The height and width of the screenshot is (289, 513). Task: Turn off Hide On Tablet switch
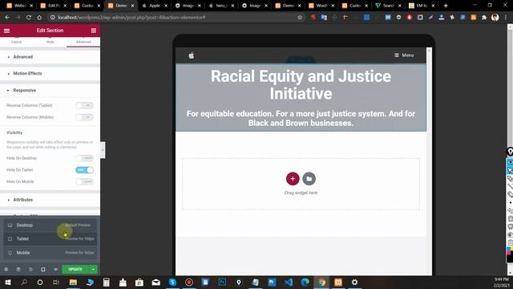click(x=84, y=170)
